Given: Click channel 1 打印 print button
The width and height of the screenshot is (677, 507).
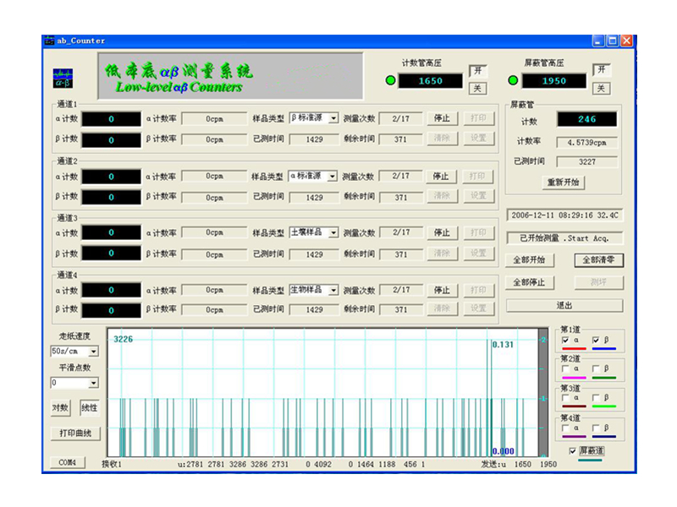Looking at the screenshot, I should point(479,118).
